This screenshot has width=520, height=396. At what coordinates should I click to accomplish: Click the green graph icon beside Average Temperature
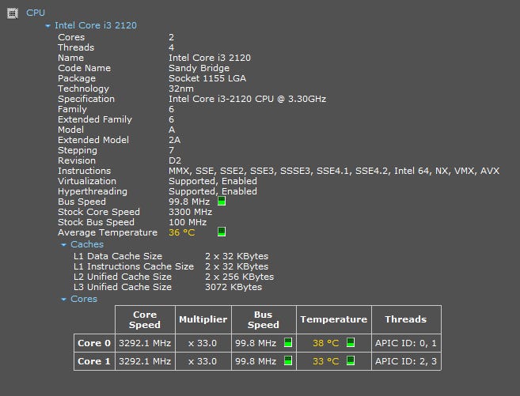tap(222, 232)
